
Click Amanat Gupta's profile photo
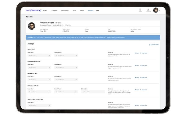click(x=32, y=26)
